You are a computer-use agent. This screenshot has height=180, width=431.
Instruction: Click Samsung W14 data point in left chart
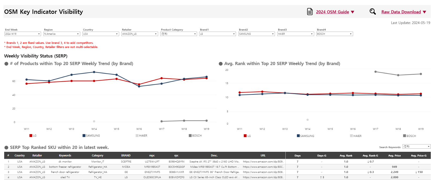pos(94,72)
